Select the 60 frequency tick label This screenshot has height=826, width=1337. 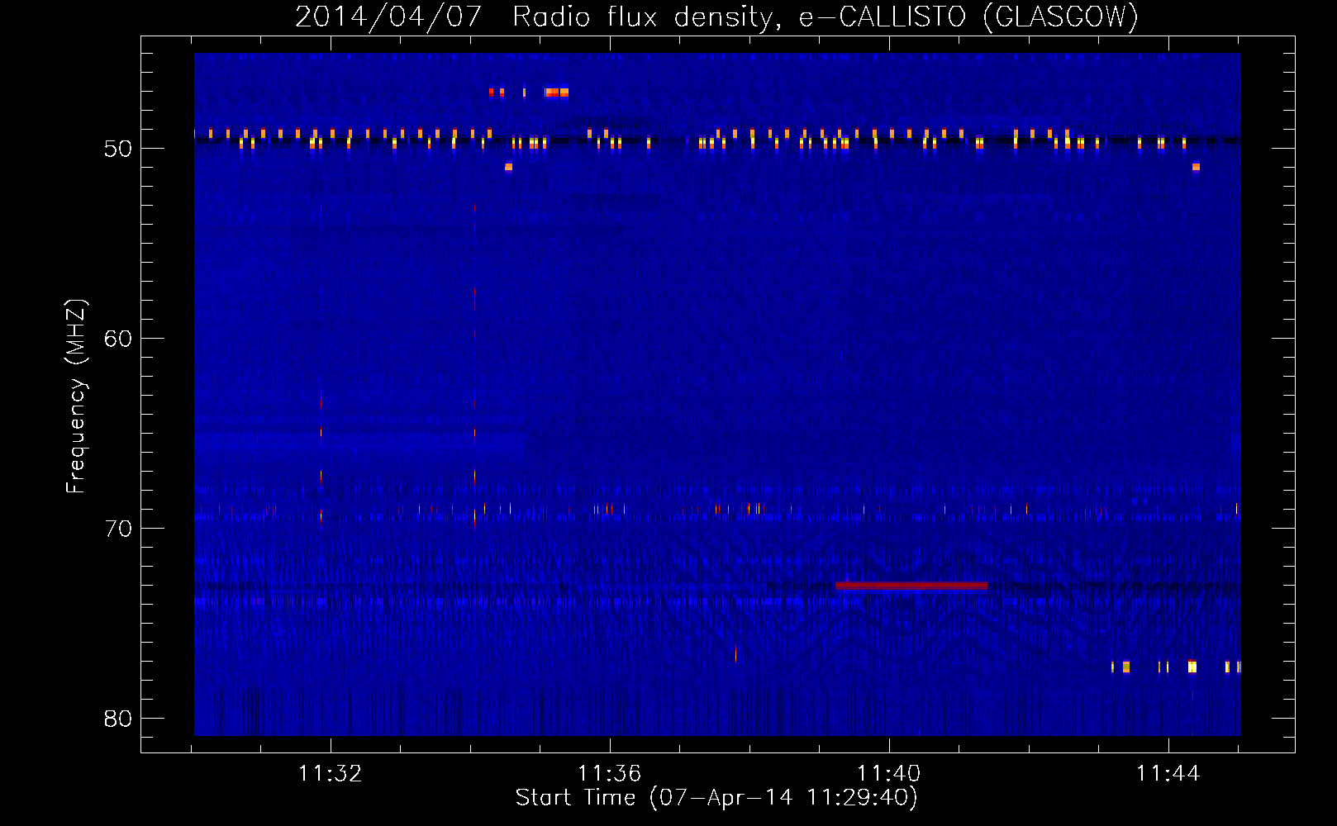tap(118, 339)
